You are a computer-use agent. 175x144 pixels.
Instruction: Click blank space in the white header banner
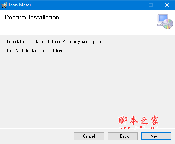(105, 22)
